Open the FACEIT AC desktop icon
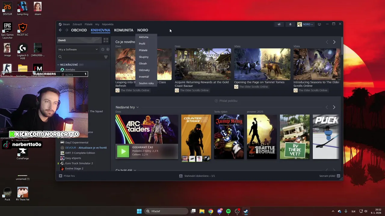The height and width of the screenshot is (216, 385). pyautogui.click(x=23, y=30)
